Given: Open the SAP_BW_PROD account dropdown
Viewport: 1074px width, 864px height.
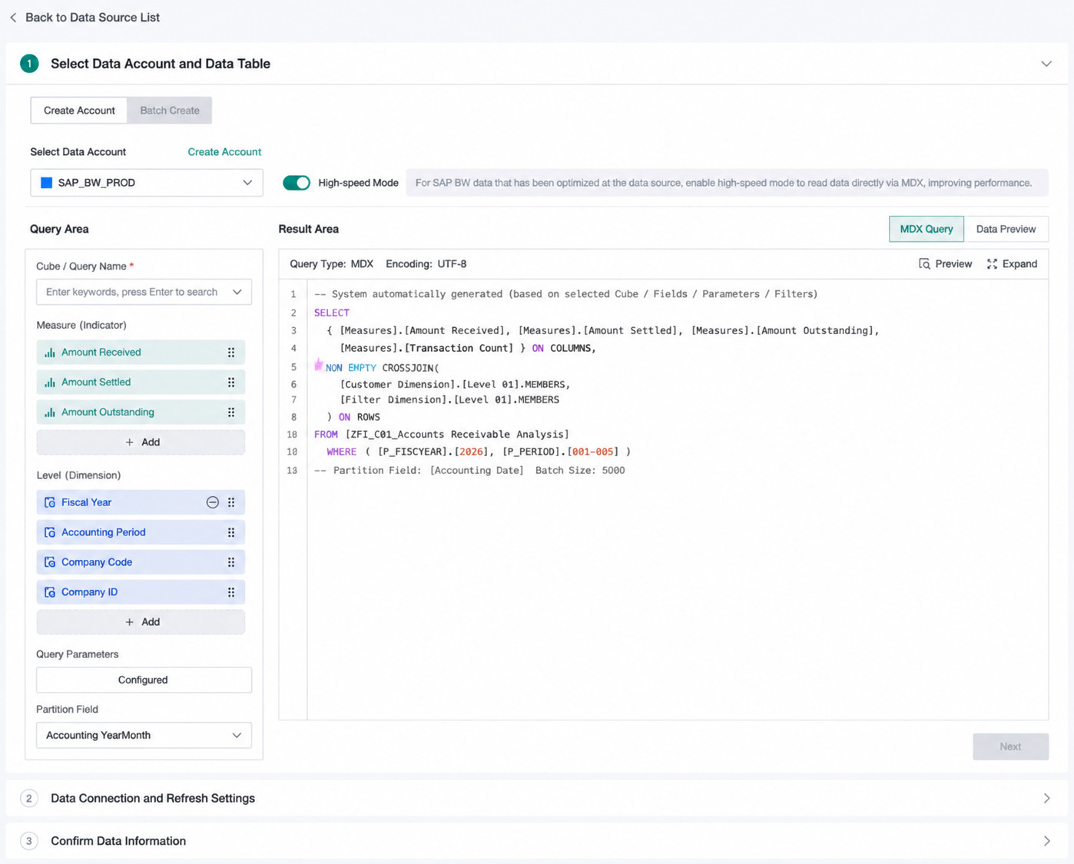Looking at the screenshot, I should point(147,183).
